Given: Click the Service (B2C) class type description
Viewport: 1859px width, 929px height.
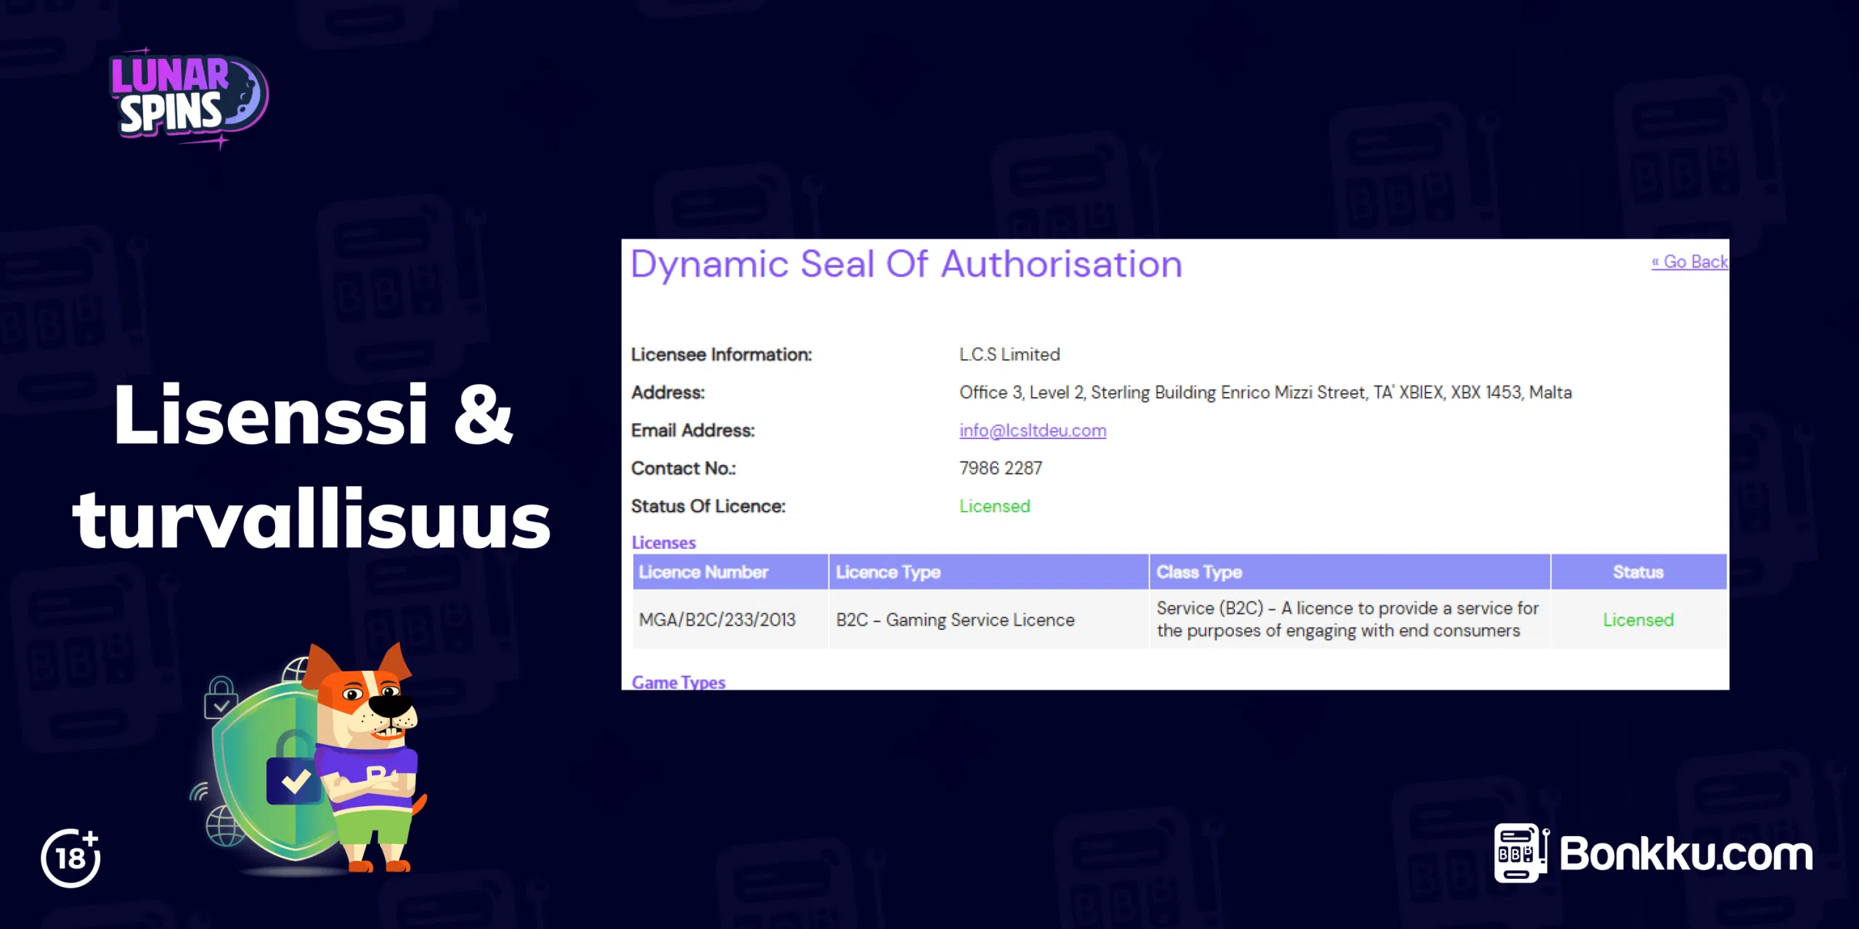Looking at the screenshot, I should point(1347,619).
